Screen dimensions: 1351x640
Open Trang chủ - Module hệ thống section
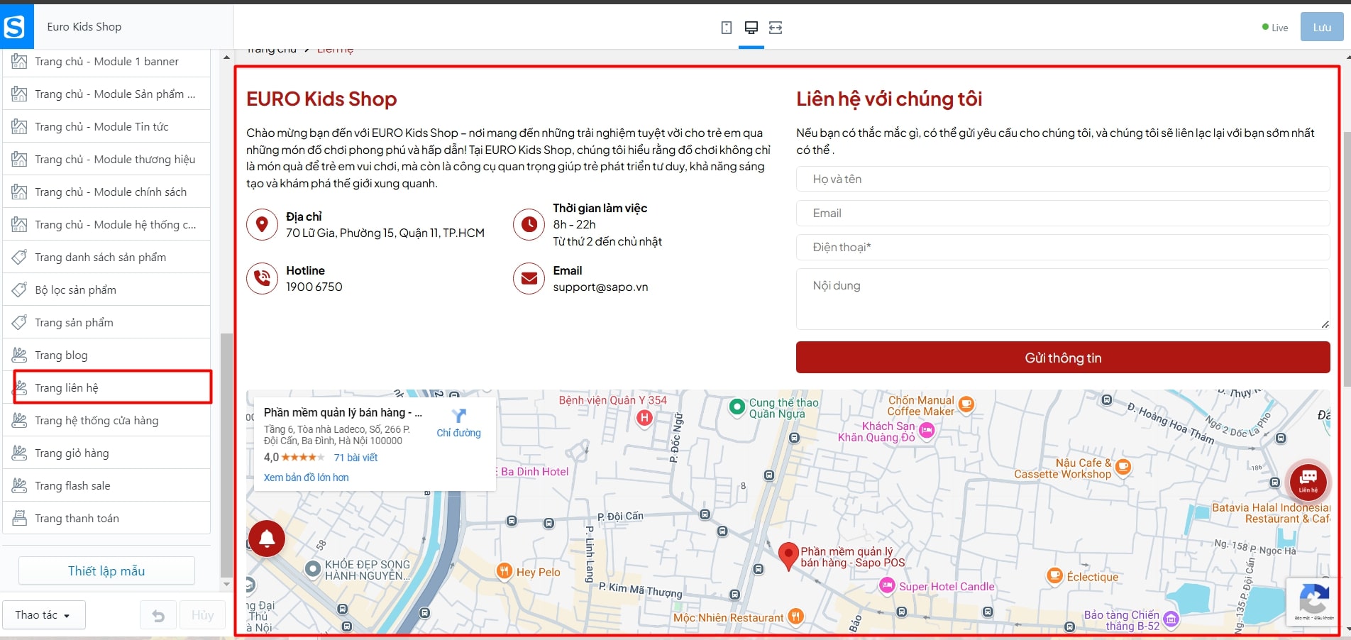[106, 224]
